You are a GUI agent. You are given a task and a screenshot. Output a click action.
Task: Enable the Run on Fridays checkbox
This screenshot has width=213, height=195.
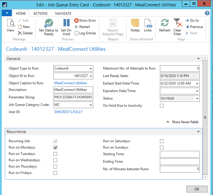pos(55,173)
